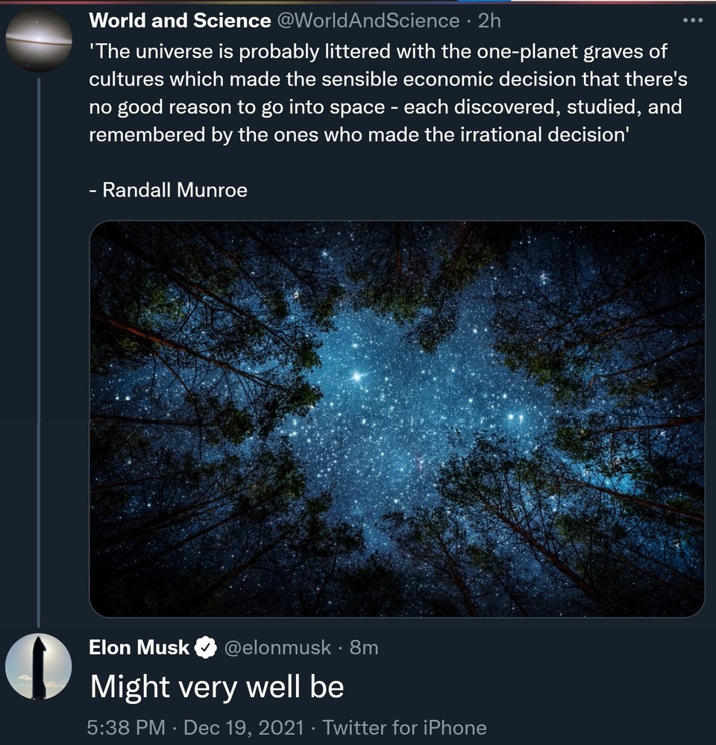Click the World and Science display name

point(179,21)
